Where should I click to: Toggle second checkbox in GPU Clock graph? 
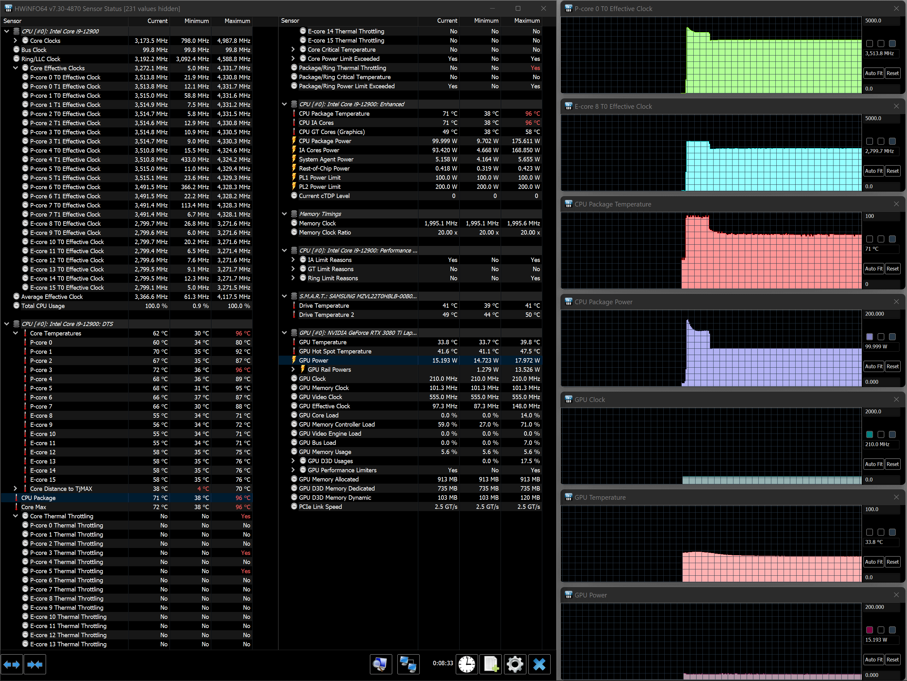click(881, 434)
